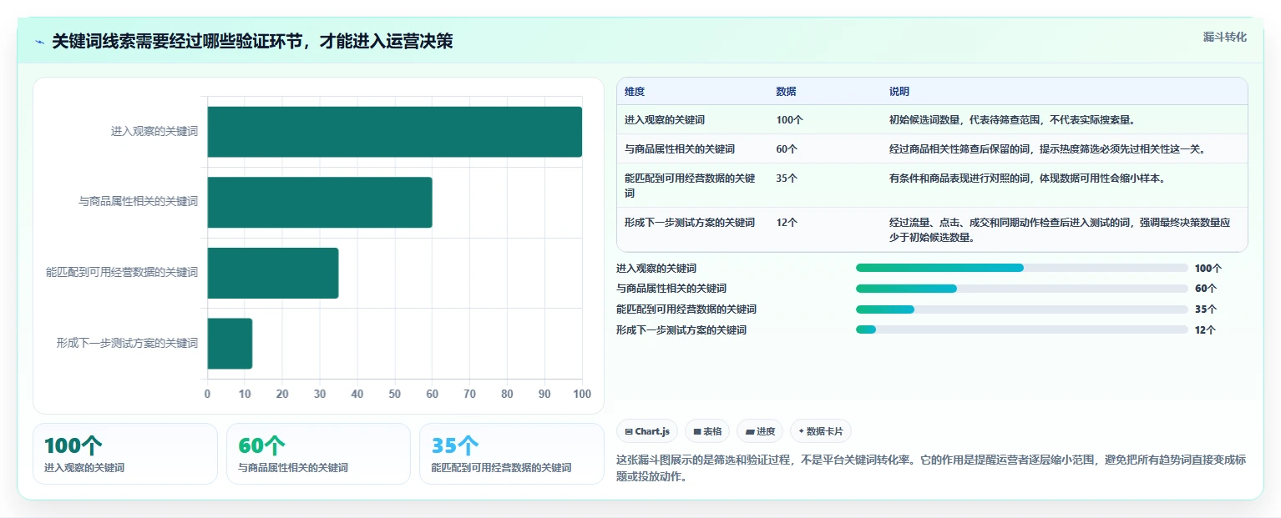Click the 60个 stat card

[x=318, y=454]
